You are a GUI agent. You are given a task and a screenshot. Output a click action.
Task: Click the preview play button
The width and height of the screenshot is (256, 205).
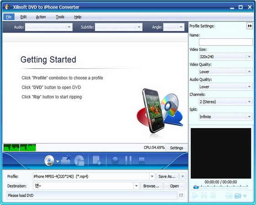(x=195, y=195)
